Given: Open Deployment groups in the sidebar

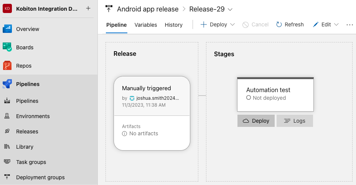Looking at the screenshot, I should (x=40, y=177).
